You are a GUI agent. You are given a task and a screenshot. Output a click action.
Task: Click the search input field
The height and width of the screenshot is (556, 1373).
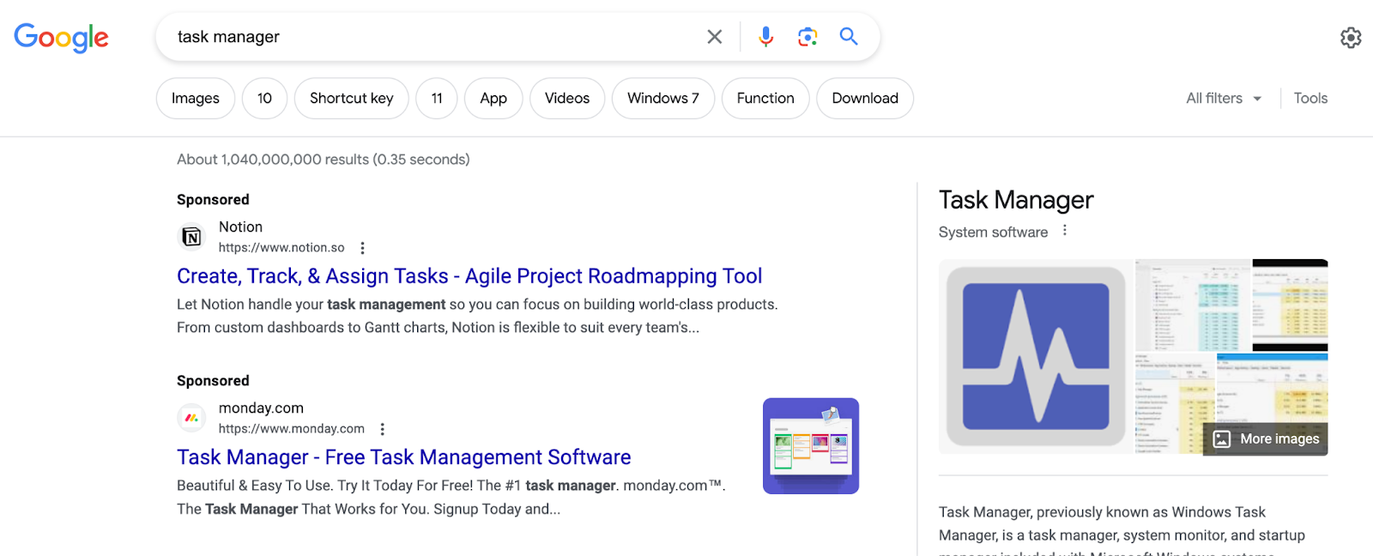click(x=429, y=37)
